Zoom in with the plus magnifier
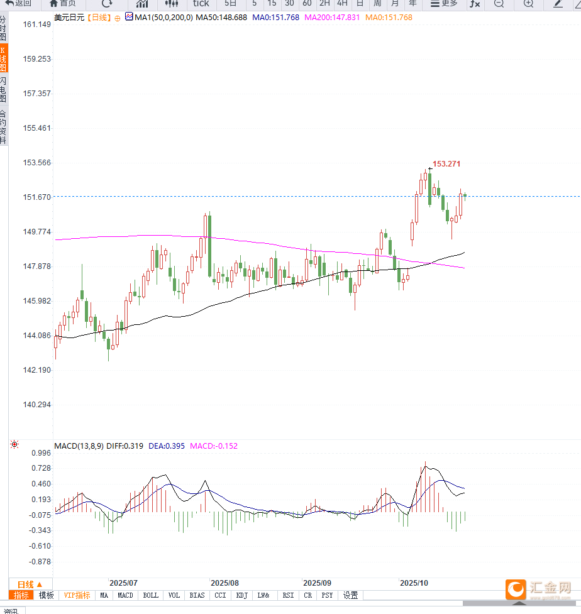The height and width of the screenshot is (614, 581). (x=528, y=4)
